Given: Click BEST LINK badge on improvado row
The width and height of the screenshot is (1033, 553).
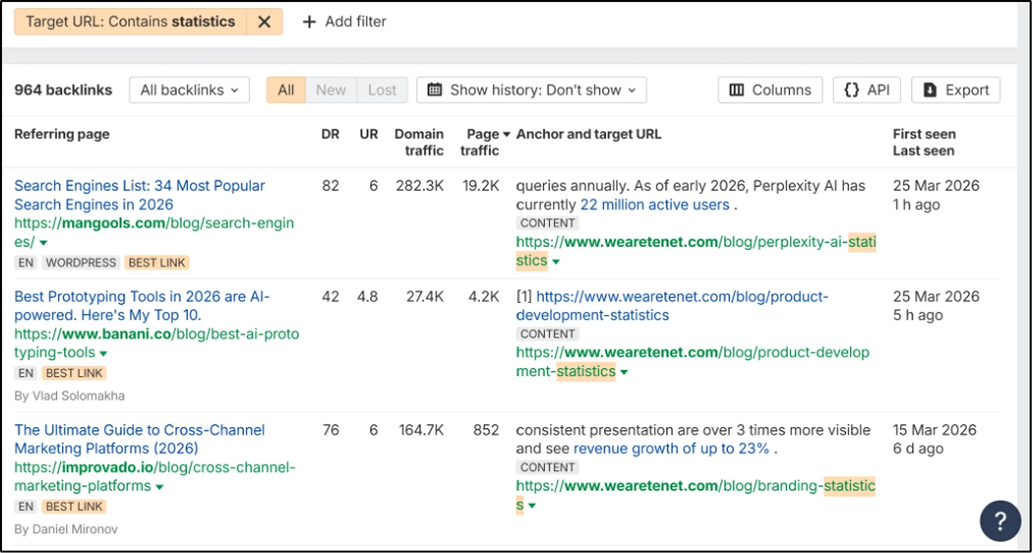Looking at the screenshot, I should [x=74, y=506].
